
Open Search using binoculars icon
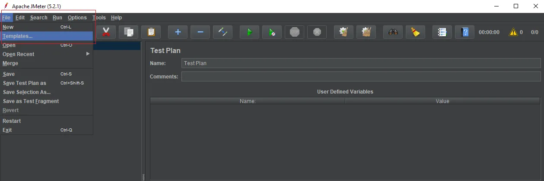(393, 32)
